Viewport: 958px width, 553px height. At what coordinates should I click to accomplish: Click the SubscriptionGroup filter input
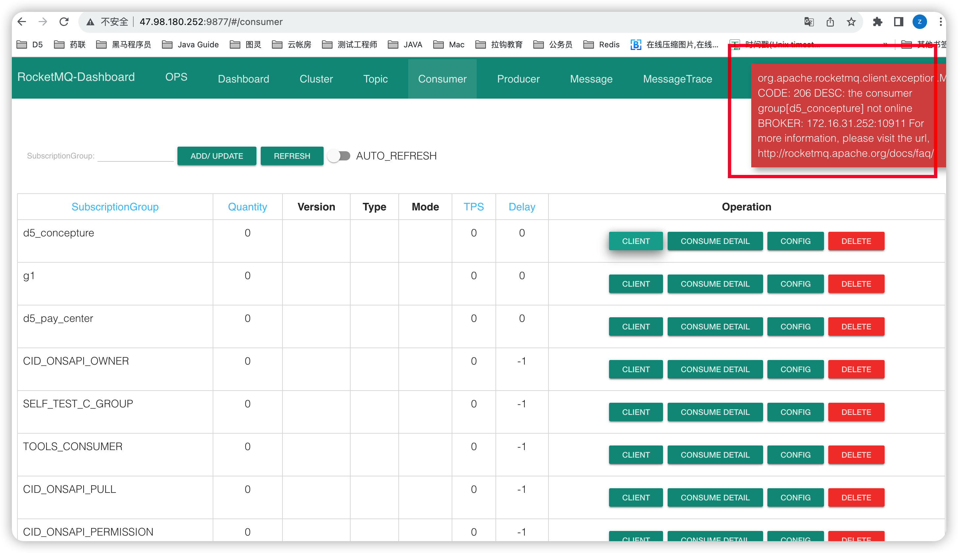click(136, 156)
